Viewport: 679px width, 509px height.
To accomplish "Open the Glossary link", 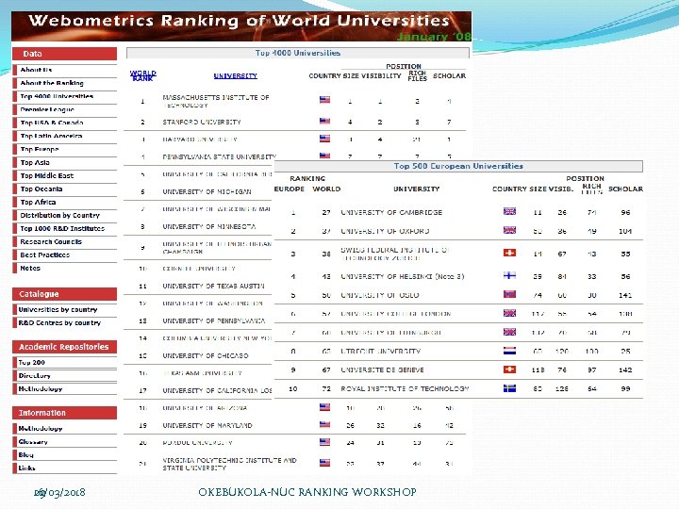I will tap(33, 441).
